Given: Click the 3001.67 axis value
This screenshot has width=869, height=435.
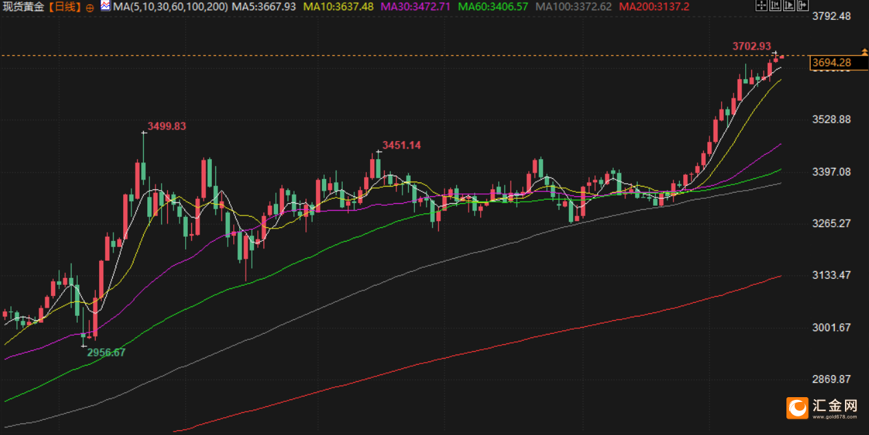Looking at the screenshot, I should (x=832, y=327).
